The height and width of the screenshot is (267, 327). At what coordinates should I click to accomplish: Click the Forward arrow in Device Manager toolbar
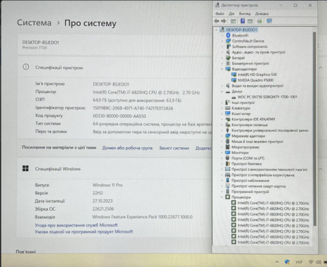[224, 21]
